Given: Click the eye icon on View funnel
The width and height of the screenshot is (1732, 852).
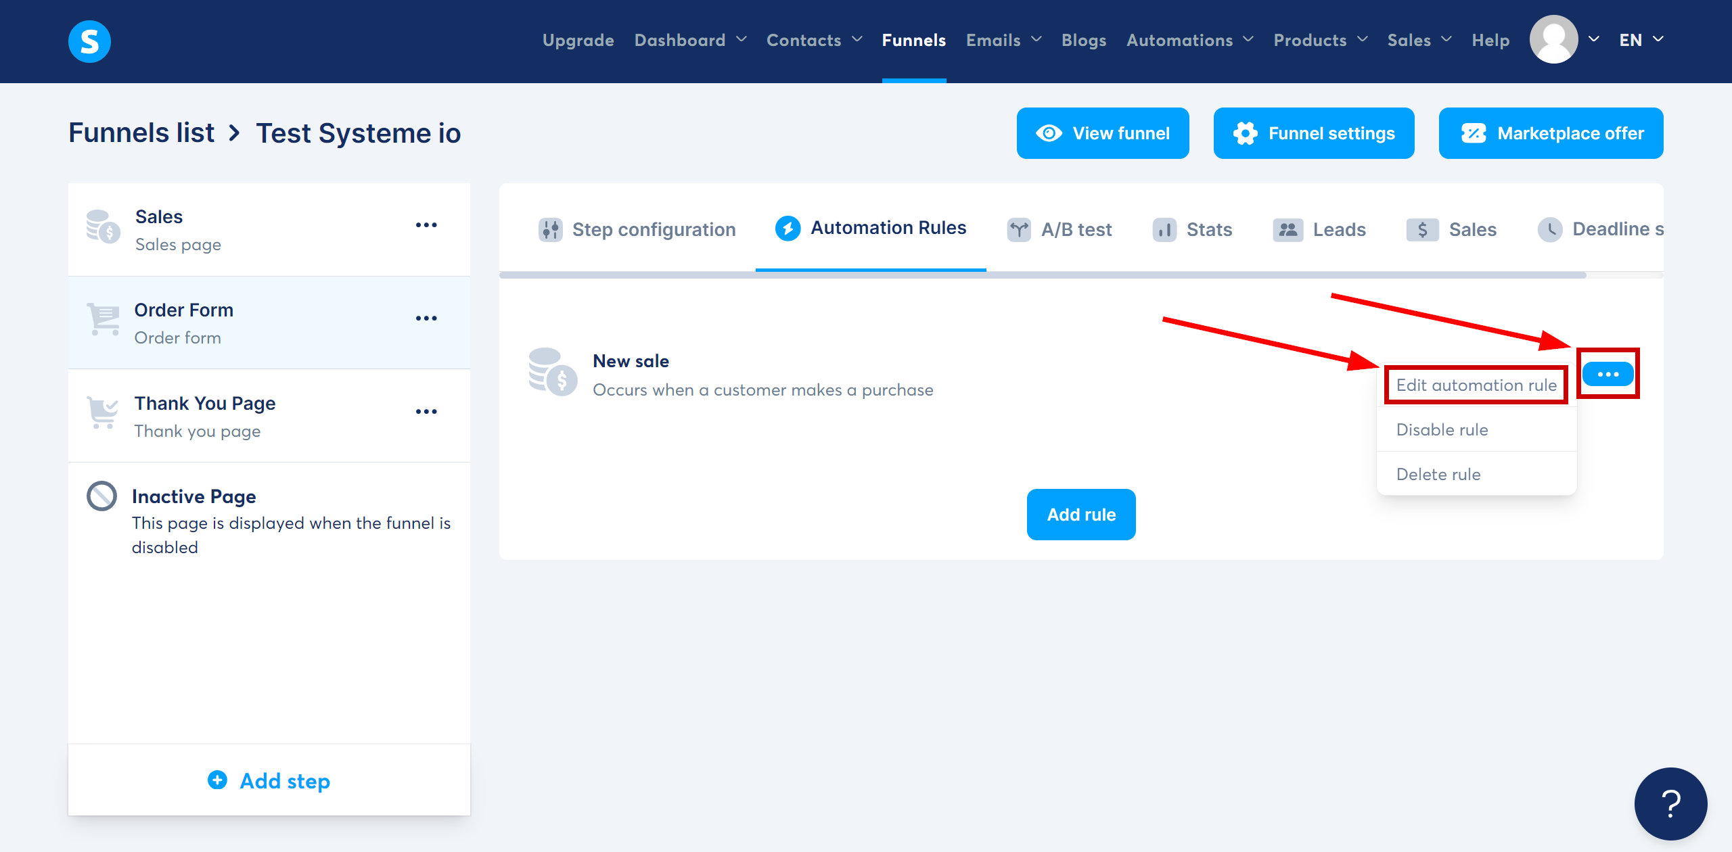Looking at the screenshot, I should point(1049,133).
